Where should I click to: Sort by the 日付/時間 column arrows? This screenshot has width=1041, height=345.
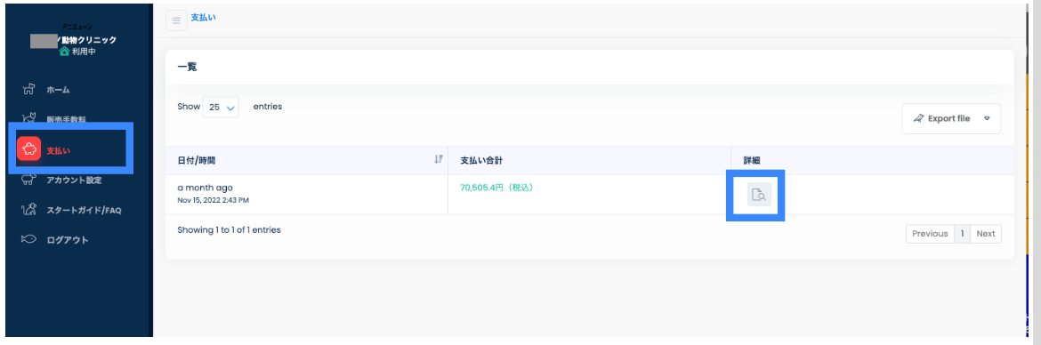pos(438,159)
